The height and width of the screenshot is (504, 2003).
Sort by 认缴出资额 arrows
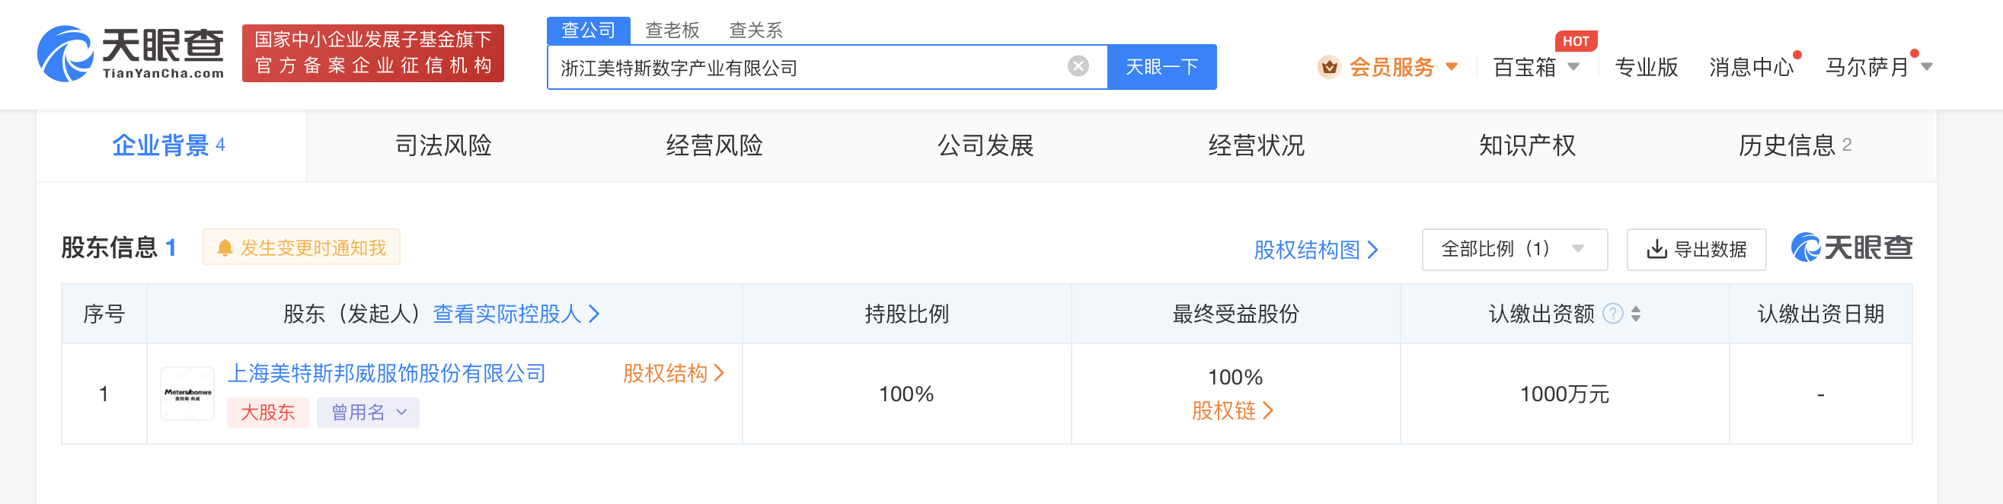click(1636, 314)
